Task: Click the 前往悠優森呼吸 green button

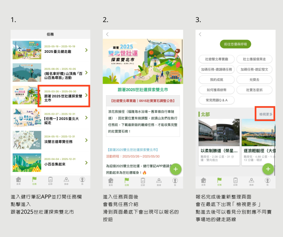Action: click(235, 44)
